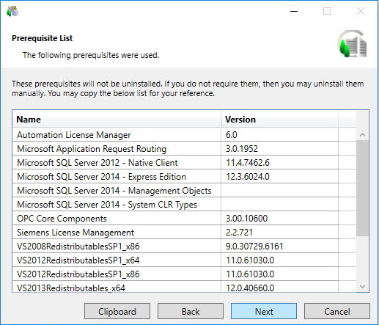Select the Automation License Manager row

click(184, 135)
